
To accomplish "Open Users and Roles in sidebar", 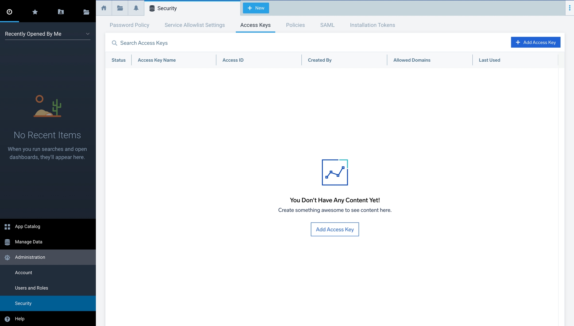I will click(x=32, y=288).
